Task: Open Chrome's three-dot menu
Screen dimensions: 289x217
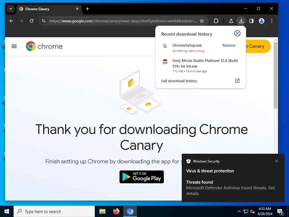Action: pos(272,21)
